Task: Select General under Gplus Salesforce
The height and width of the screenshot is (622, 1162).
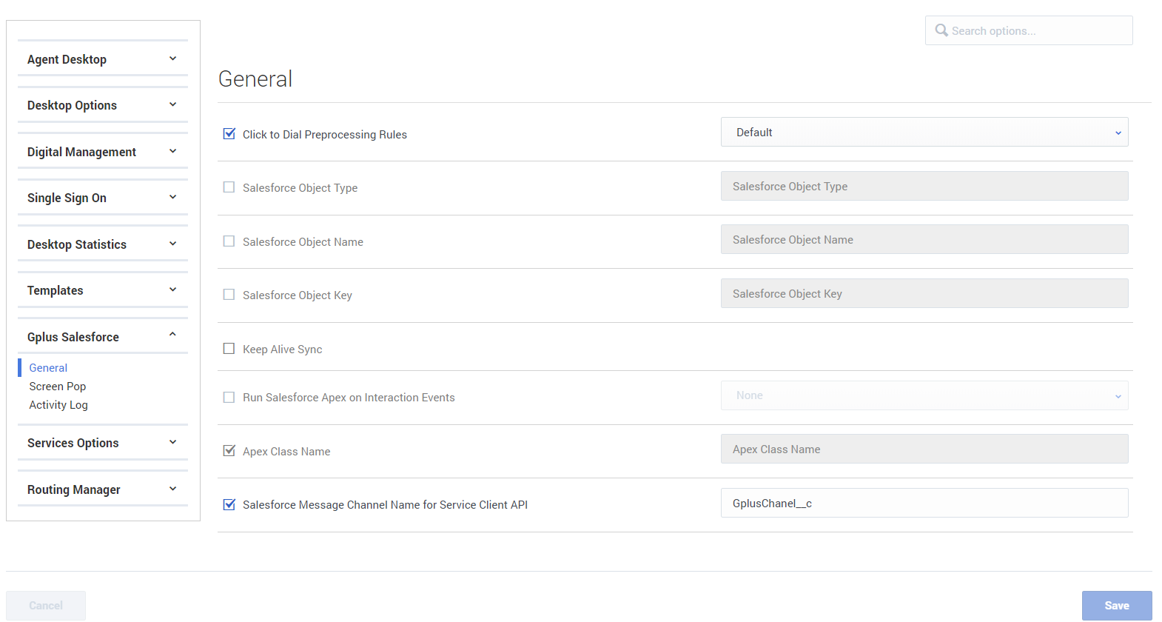Action: (48, 368)
